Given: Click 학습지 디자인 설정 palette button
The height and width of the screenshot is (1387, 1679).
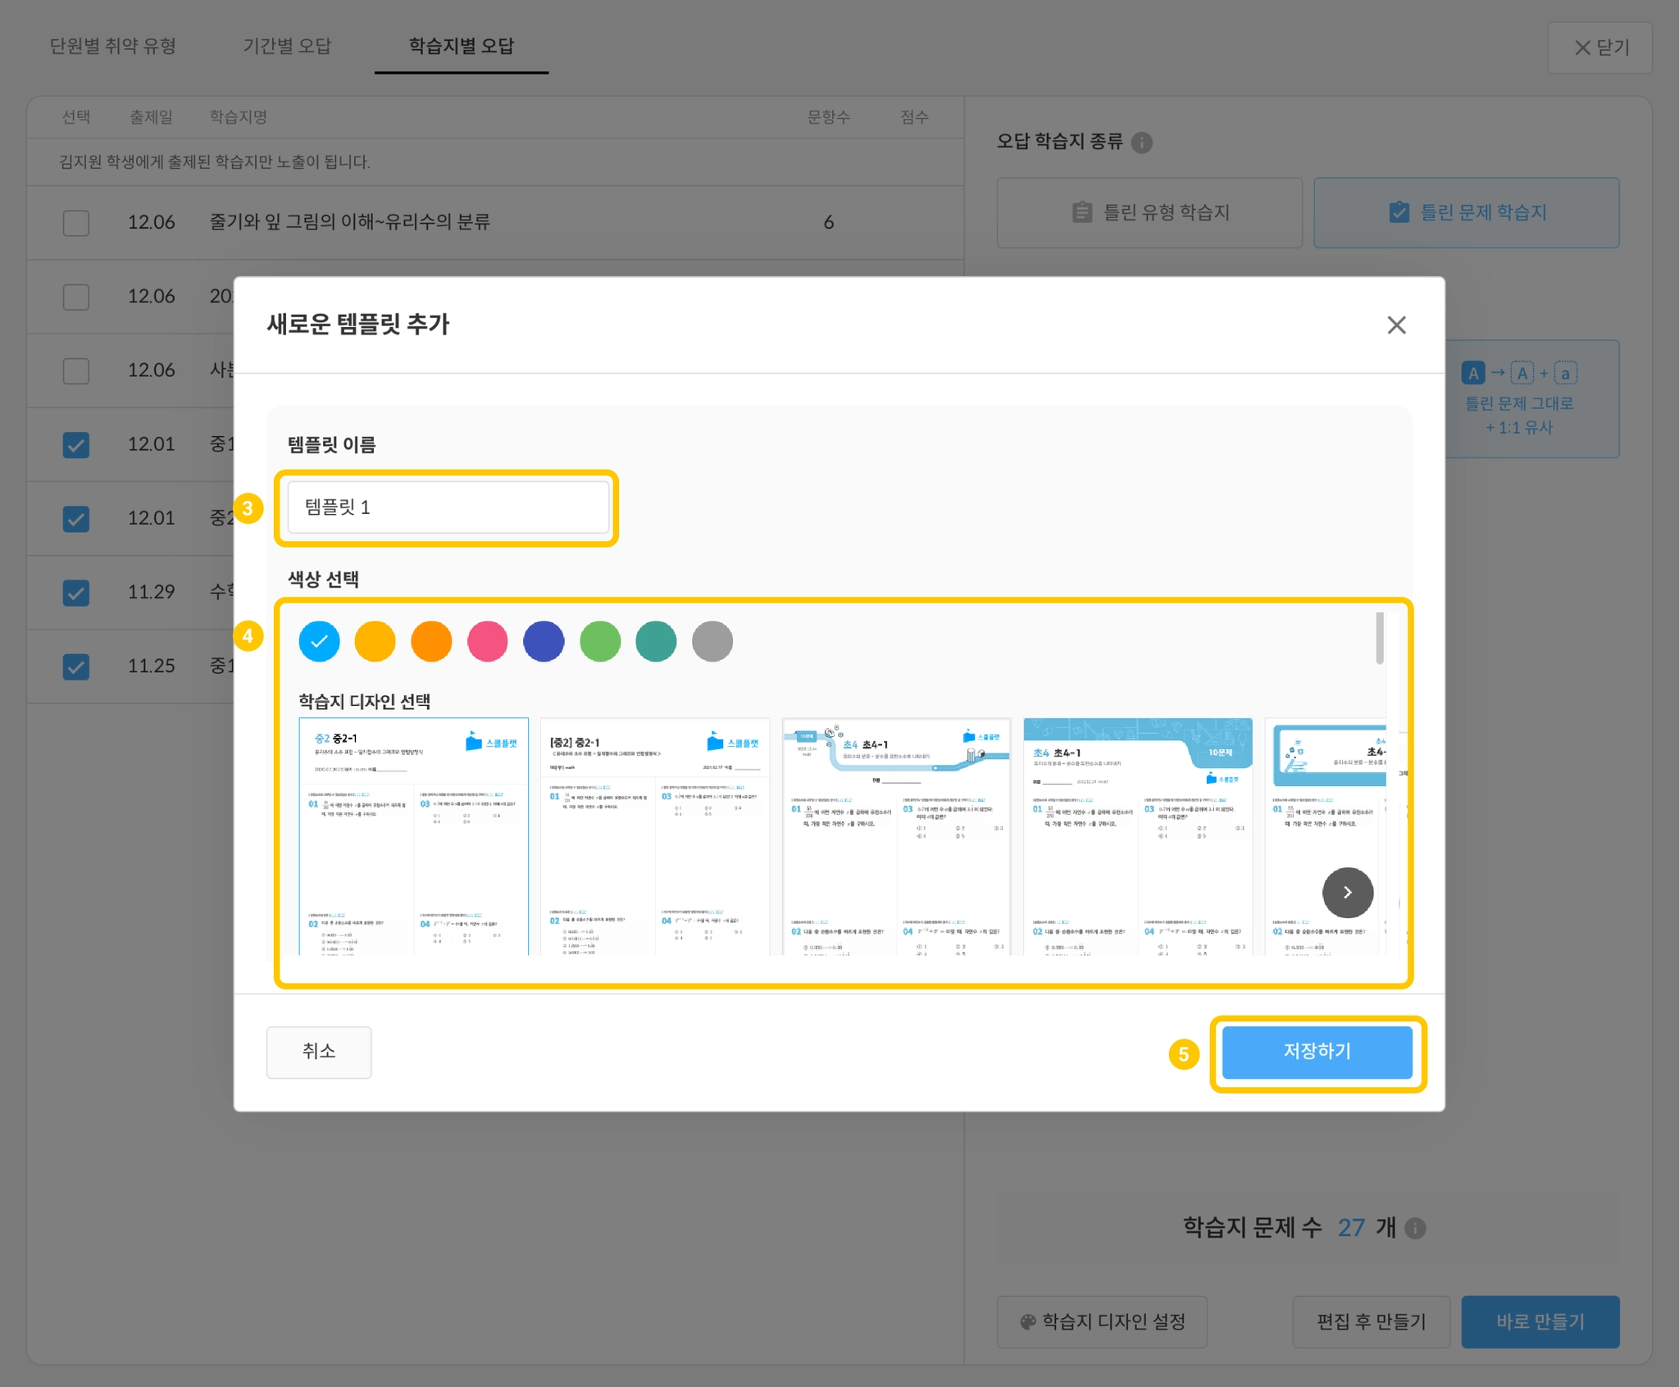Looking at the screenshot, I should point(1102,1321).
